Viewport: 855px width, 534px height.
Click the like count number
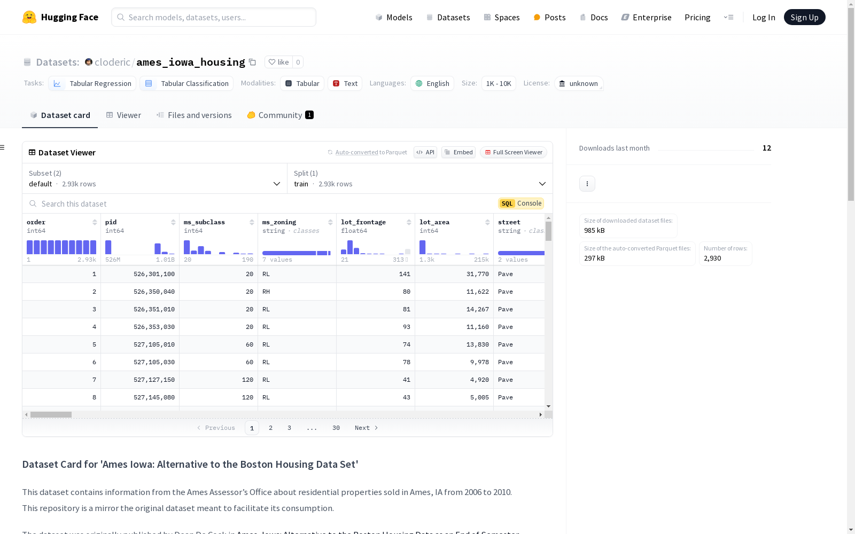[298, 62]
